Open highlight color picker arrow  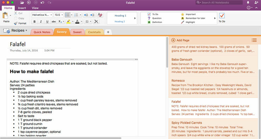click(73, 21)
